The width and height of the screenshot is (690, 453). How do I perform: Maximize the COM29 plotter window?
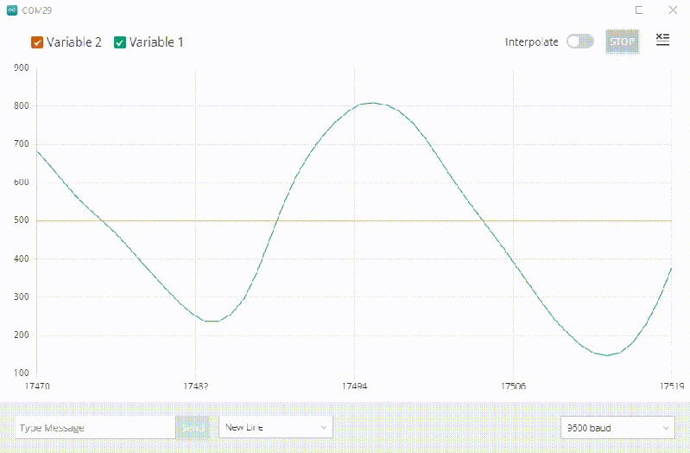pyautogui.click(x=639, y=10)
